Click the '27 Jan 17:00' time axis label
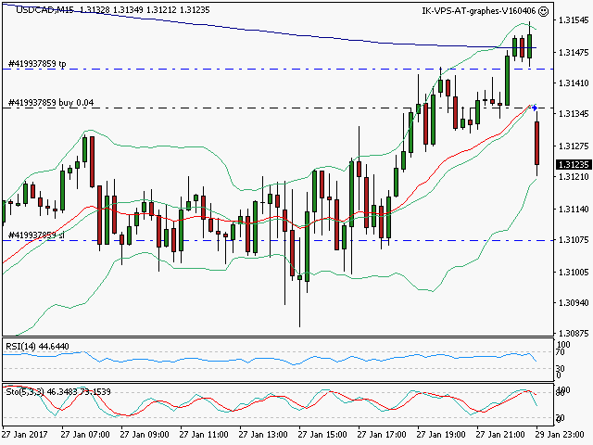593x445 pixels. pyautogui.click(x=382, y=434)
